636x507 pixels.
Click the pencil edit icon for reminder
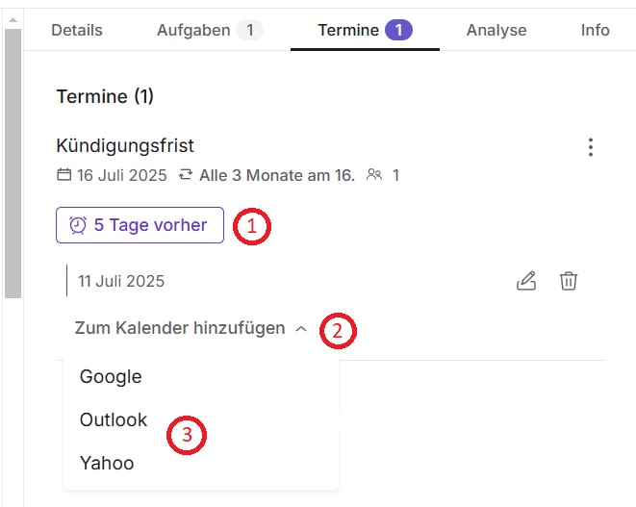click(525, 281)
